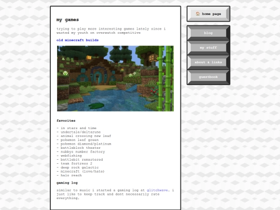Click the house icon on home page button
Viewport: 280px width, 210px height.
198,14
